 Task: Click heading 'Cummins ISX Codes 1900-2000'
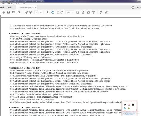25,107
